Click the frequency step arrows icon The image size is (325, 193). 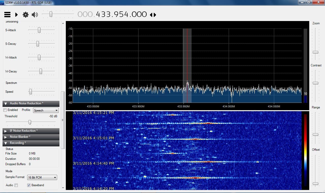point(153,15)
